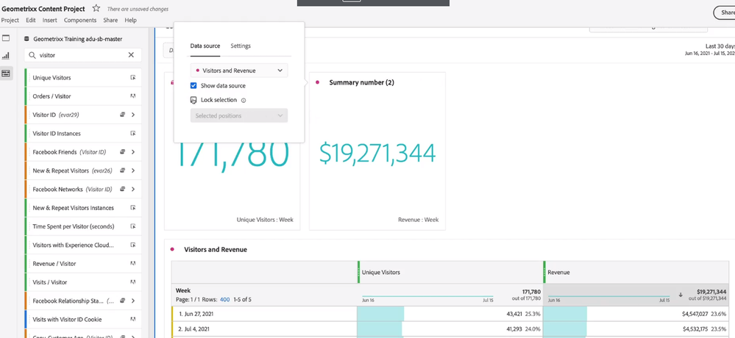Click the Lock selection info icon

coord(244,101)
